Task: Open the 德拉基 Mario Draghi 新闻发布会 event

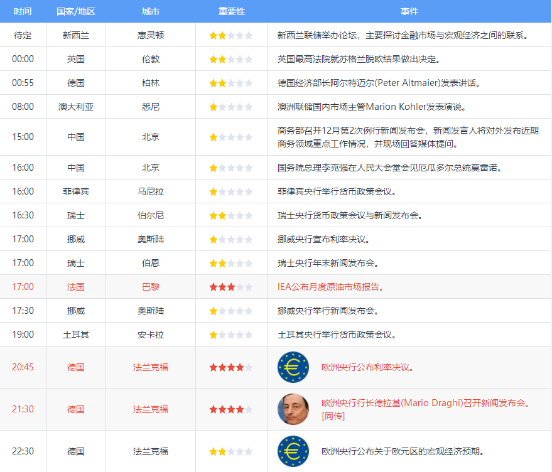Action: pos(426,403)
